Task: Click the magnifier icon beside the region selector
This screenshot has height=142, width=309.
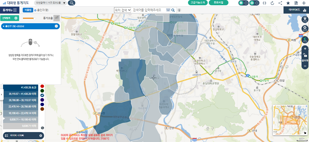Action: [71, 3]
